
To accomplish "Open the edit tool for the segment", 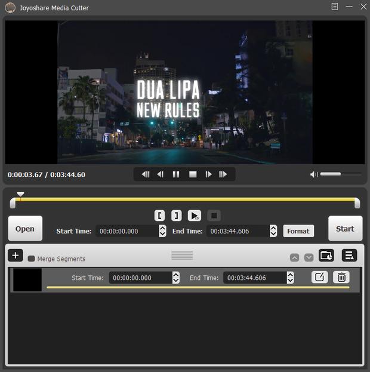I will 320,277.
